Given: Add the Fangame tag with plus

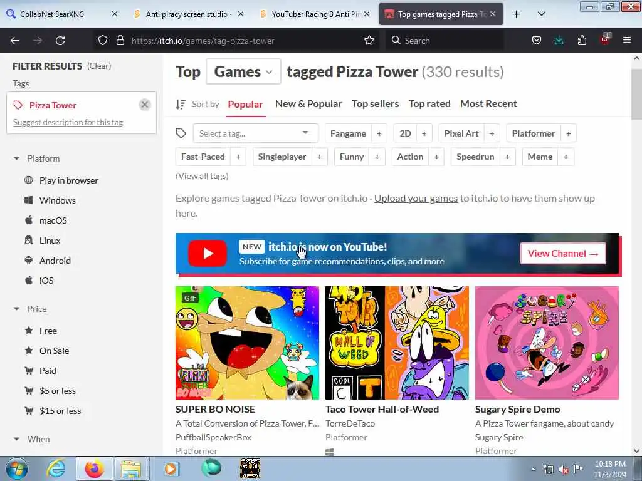Looking at the screenshot, I should 379,133.
